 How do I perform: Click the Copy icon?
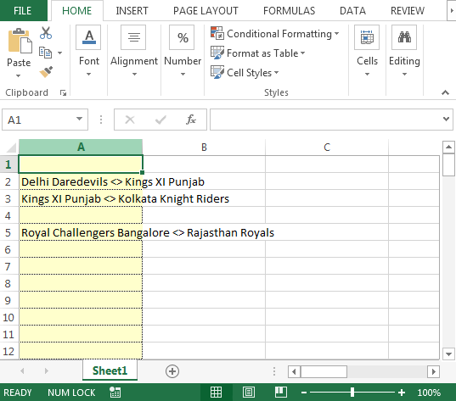coord(45,53)
